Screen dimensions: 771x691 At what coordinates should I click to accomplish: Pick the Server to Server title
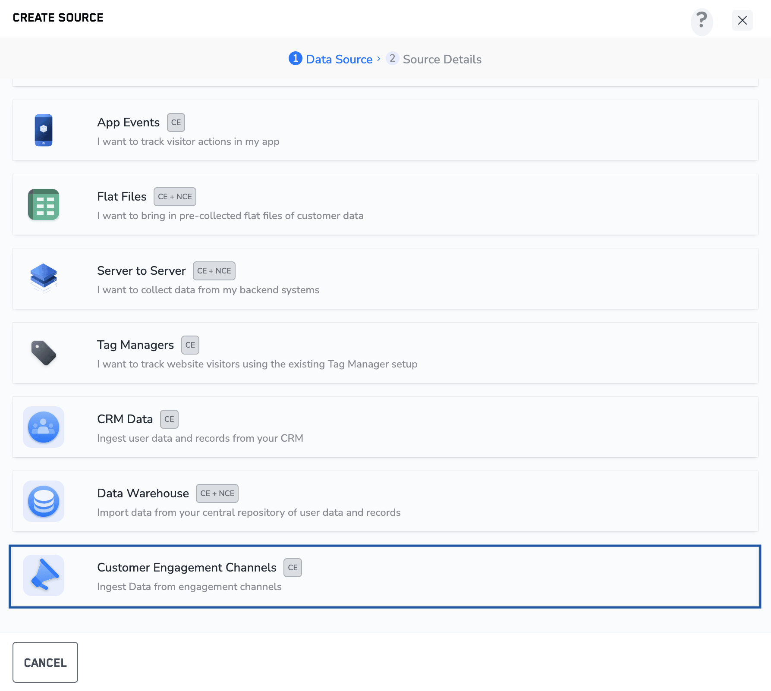pos(141,271)
